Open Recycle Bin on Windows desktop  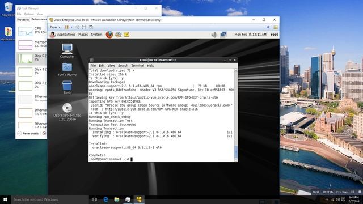pos(8,9)
